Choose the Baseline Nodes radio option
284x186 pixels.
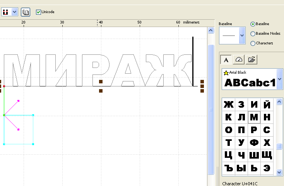tap(253, 34)
